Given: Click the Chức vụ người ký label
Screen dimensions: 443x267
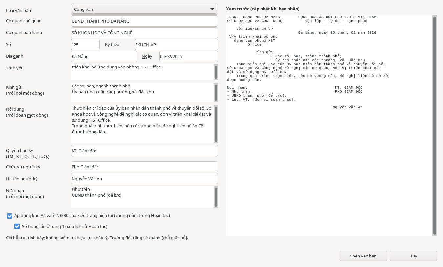Looking at the screenshot, I should pos(23,167).
